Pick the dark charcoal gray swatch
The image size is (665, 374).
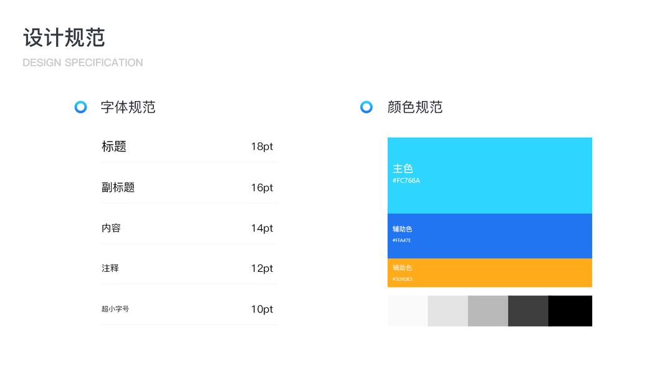pyautogui.click(x=528, y=310)
